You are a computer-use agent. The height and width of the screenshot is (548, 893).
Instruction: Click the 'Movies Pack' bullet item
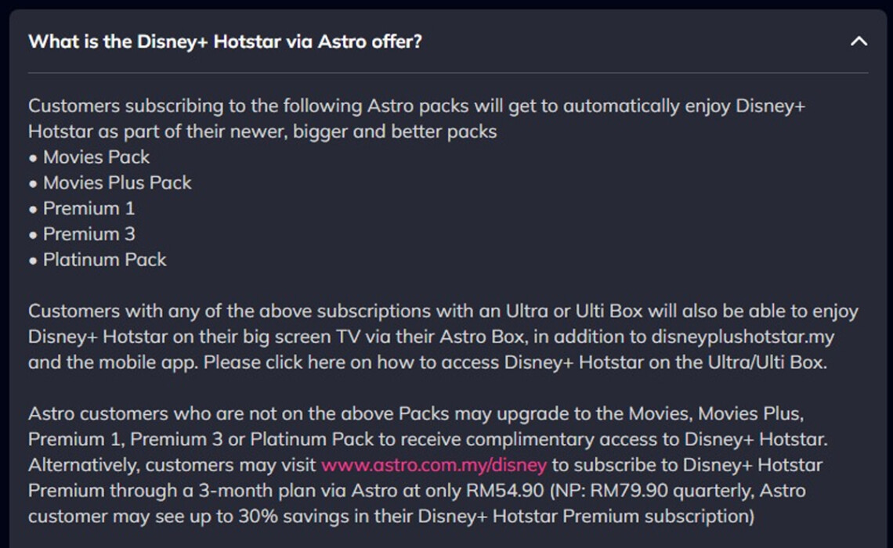tap(94, 157)
